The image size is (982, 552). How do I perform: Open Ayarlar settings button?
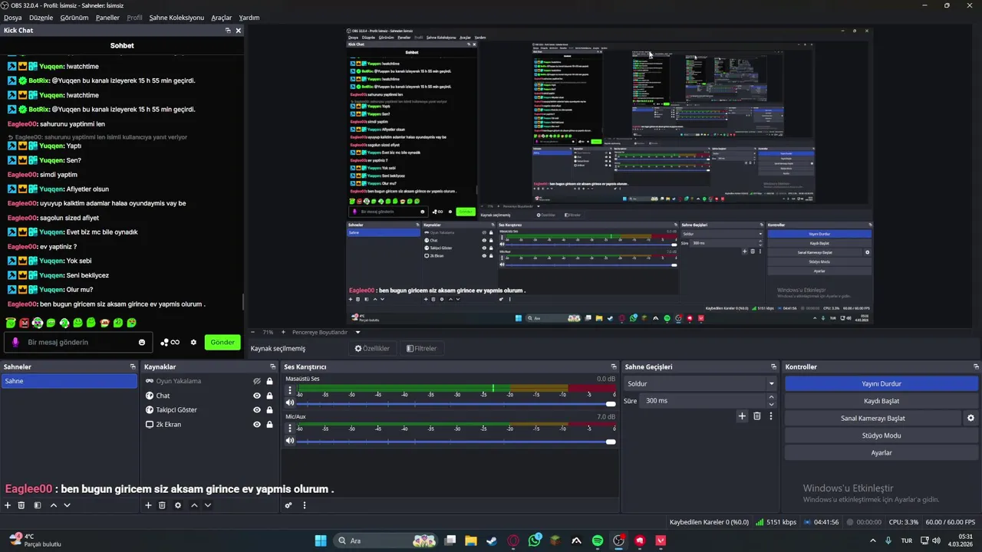click(x=881, y=453)
